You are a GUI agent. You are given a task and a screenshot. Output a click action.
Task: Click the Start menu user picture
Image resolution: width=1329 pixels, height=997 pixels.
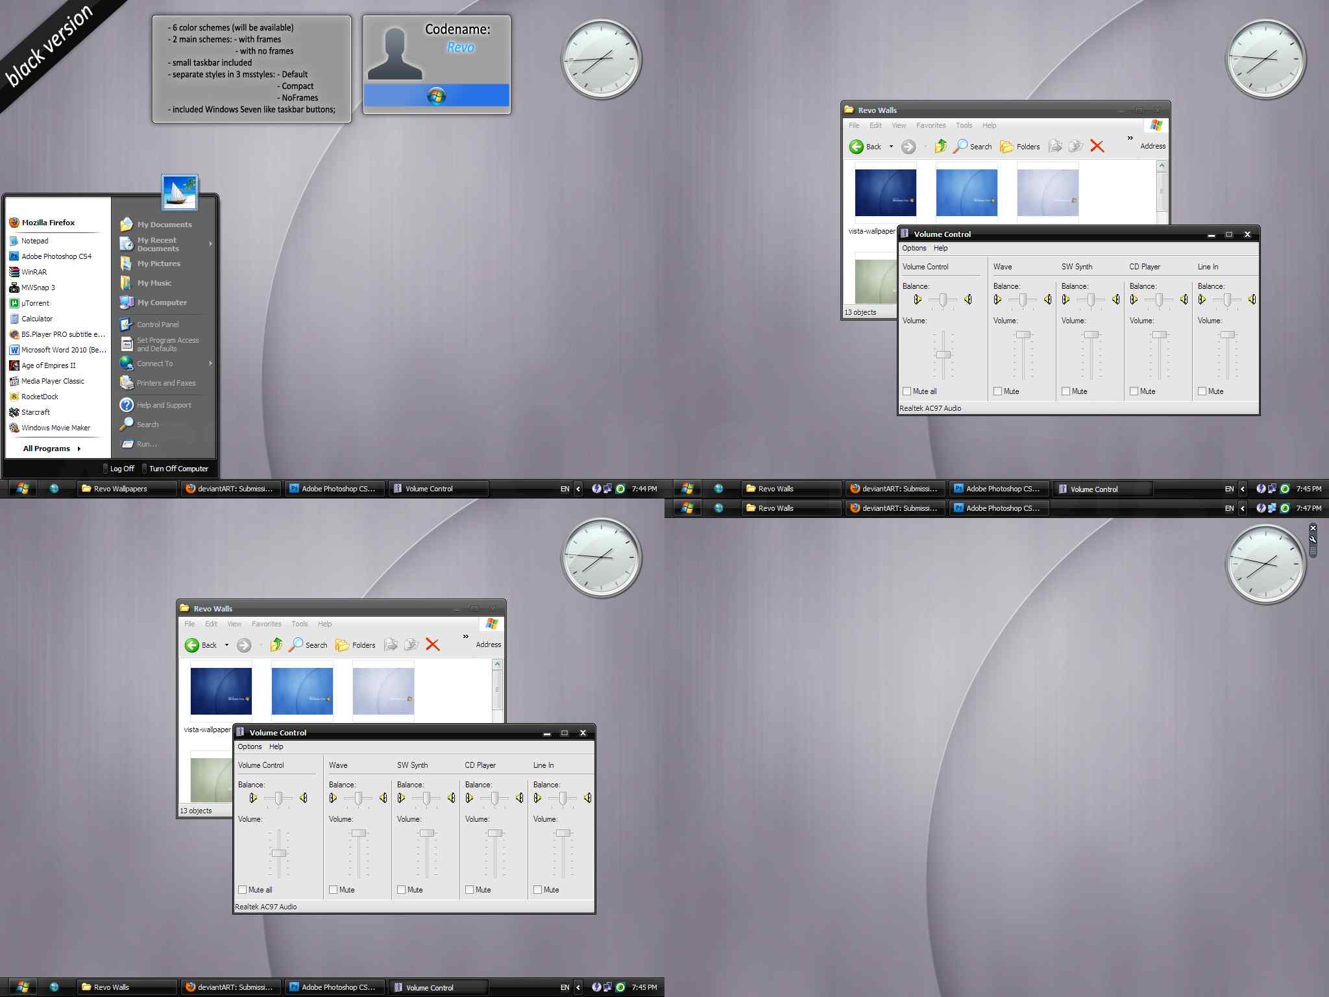point(180,193)
